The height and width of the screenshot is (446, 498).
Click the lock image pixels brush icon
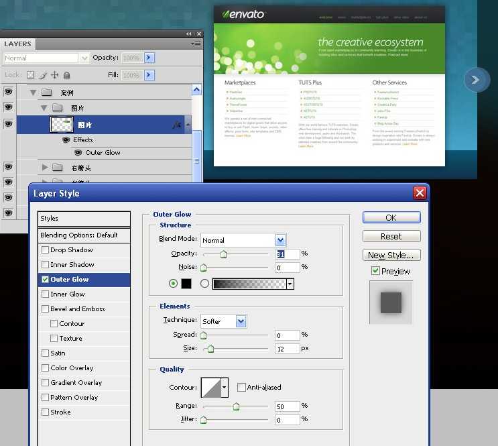tap(43, 75)
